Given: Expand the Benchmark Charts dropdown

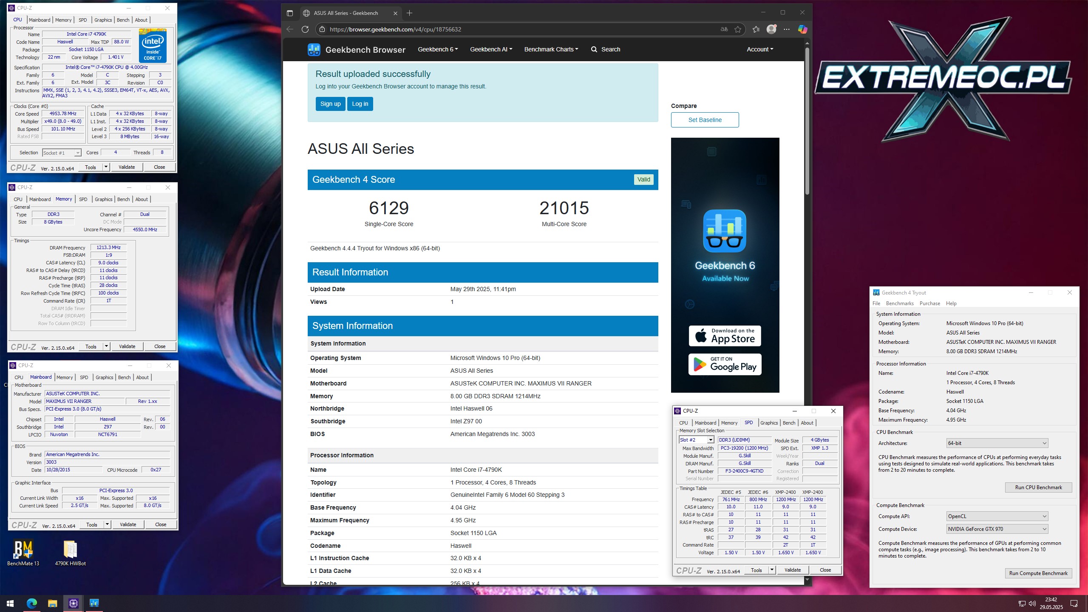Looking at the screenshot, I should click(551, 49).
